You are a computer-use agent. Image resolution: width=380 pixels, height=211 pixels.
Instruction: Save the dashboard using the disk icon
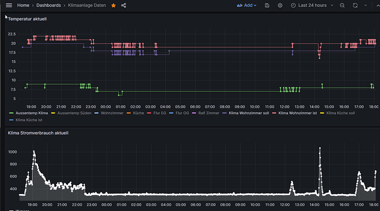click(x=267, y=5)
